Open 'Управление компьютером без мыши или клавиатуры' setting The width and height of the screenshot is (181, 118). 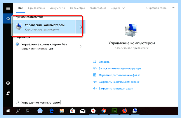(44, 46)
